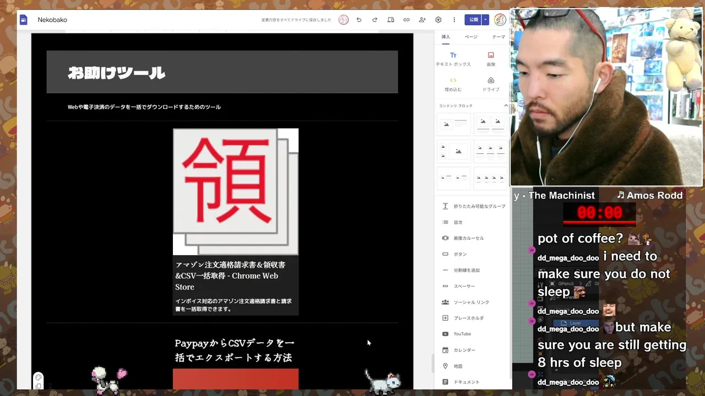The height and width of the screenshot is (396, 705).
Task: Choose four images layout block
Action: coord(491,178)
